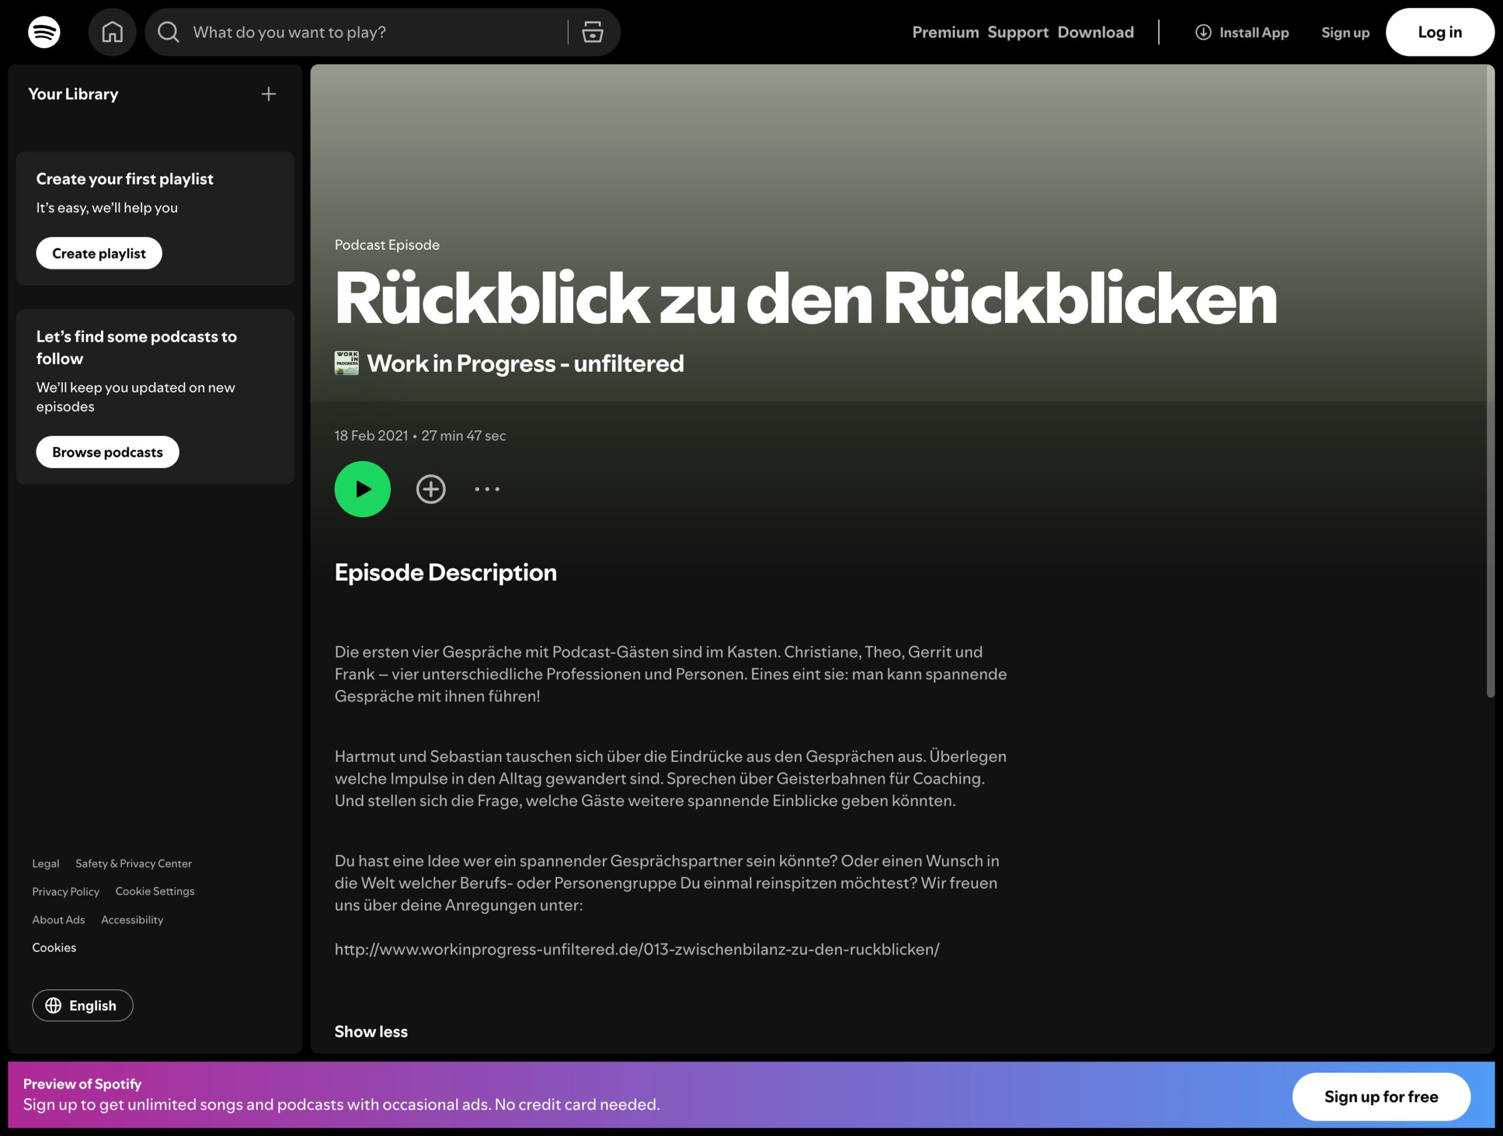The image size is (1503, 1136).
Task: Open the About Ads link
Action: tap(59, 919)
